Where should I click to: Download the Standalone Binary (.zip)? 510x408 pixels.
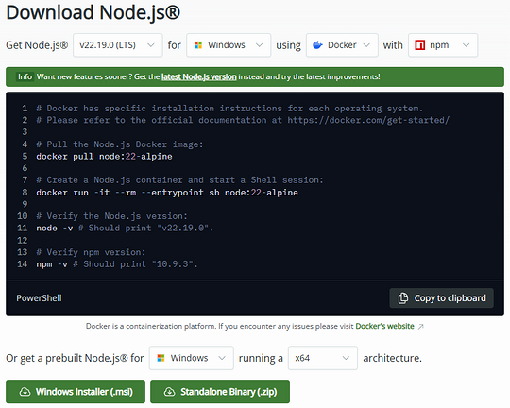220,392
